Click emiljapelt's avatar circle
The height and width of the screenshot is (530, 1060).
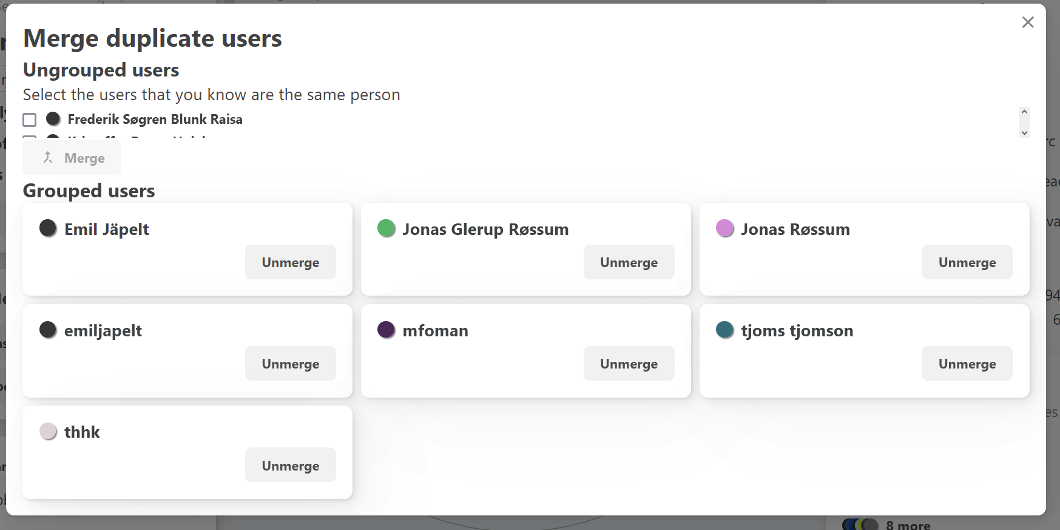pos(48,330)
